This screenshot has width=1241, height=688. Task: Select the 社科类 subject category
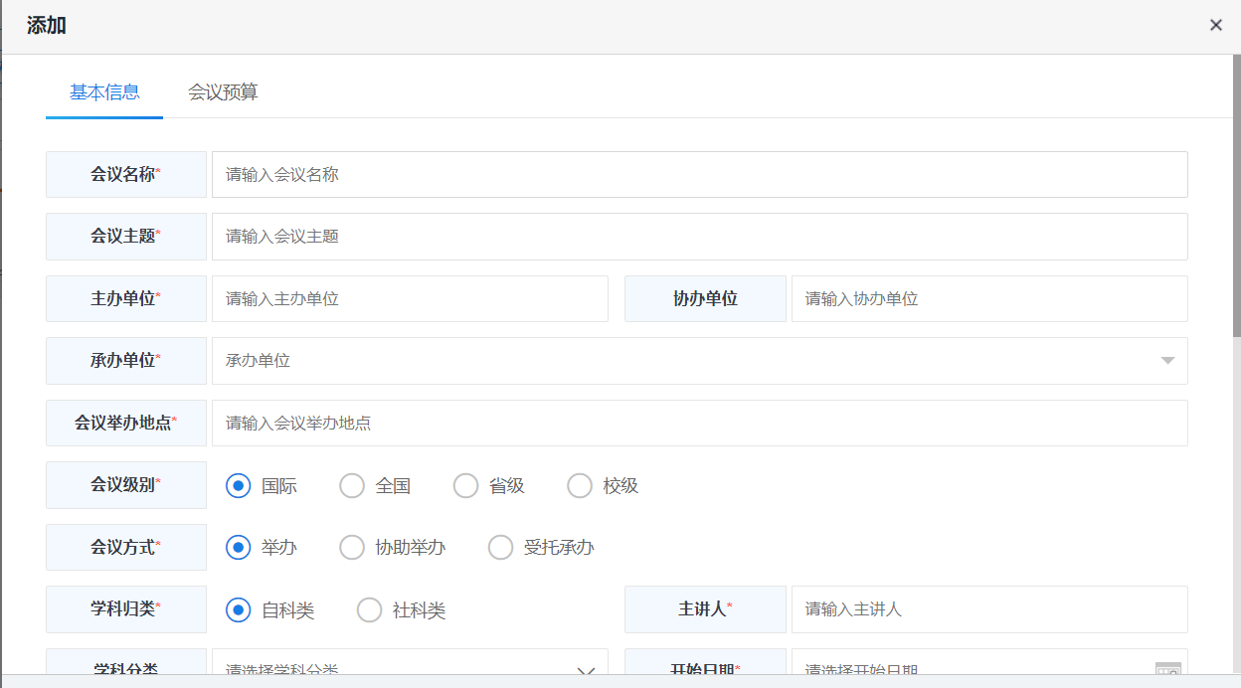pyautogui.click(x=370, y=610)
